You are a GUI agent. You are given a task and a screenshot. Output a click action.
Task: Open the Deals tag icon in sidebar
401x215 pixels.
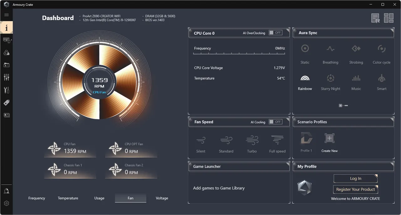pyautogui.click(x=6, y=103)
